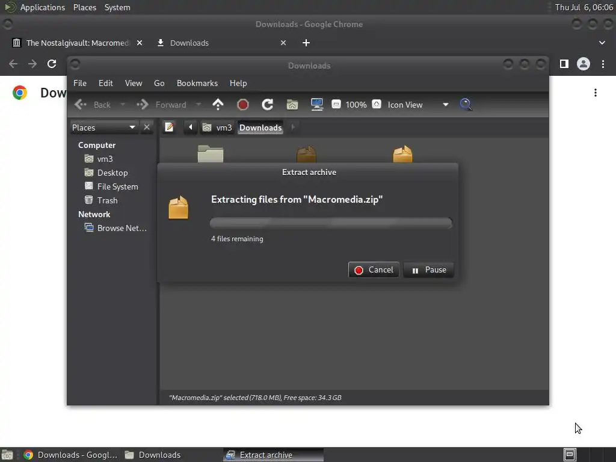616x462 pixels.
Task: Open System menu in top panel
Action: tap(117, 7)
